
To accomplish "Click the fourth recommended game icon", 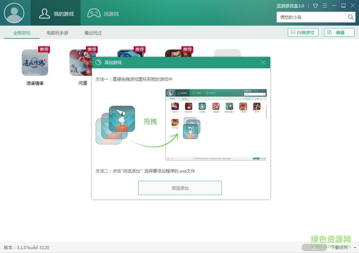I will [x=178, y=53].
